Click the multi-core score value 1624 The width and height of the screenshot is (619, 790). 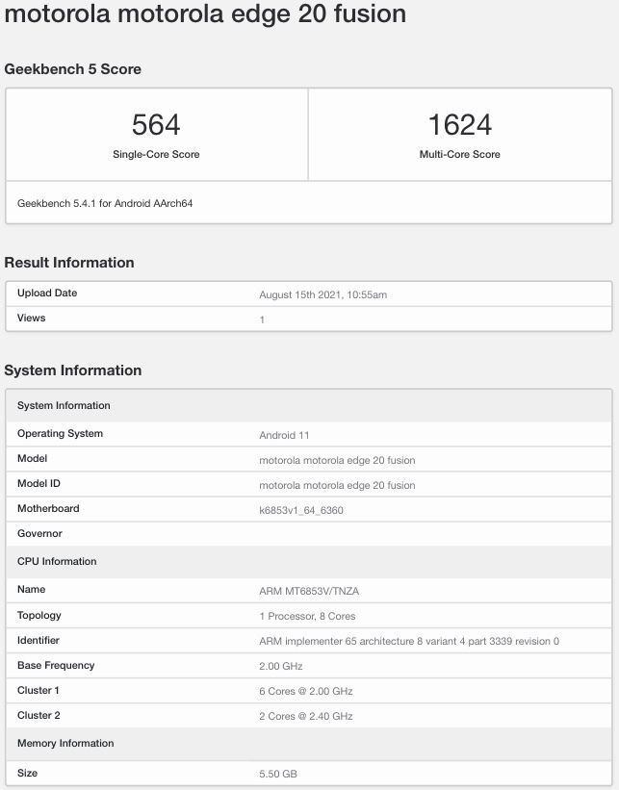click(460, 124)
